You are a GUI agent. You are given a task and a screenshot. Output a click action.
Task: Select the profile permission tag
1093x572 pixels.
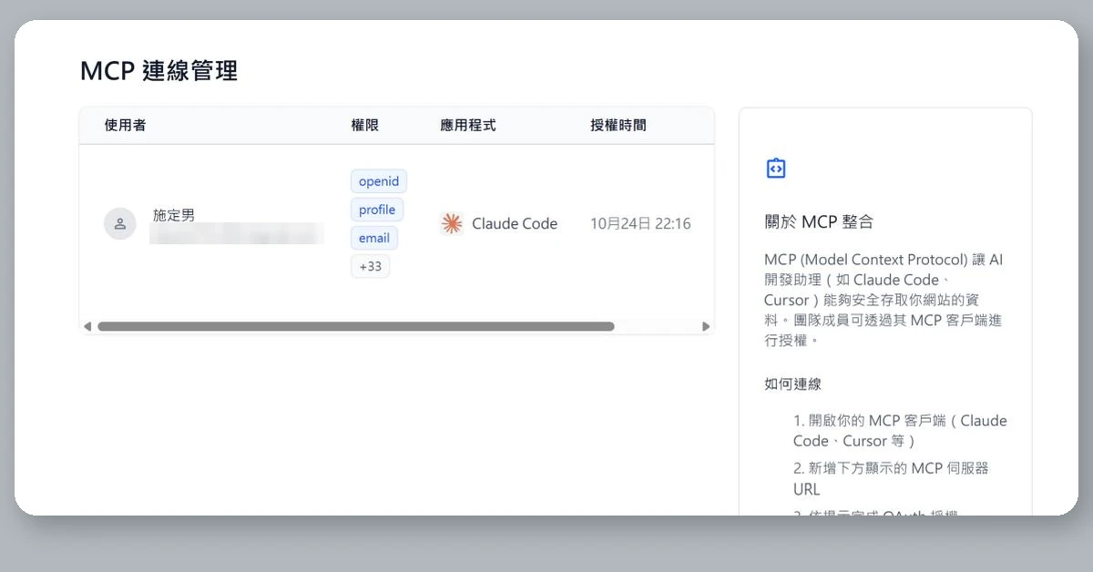point(377,209)
